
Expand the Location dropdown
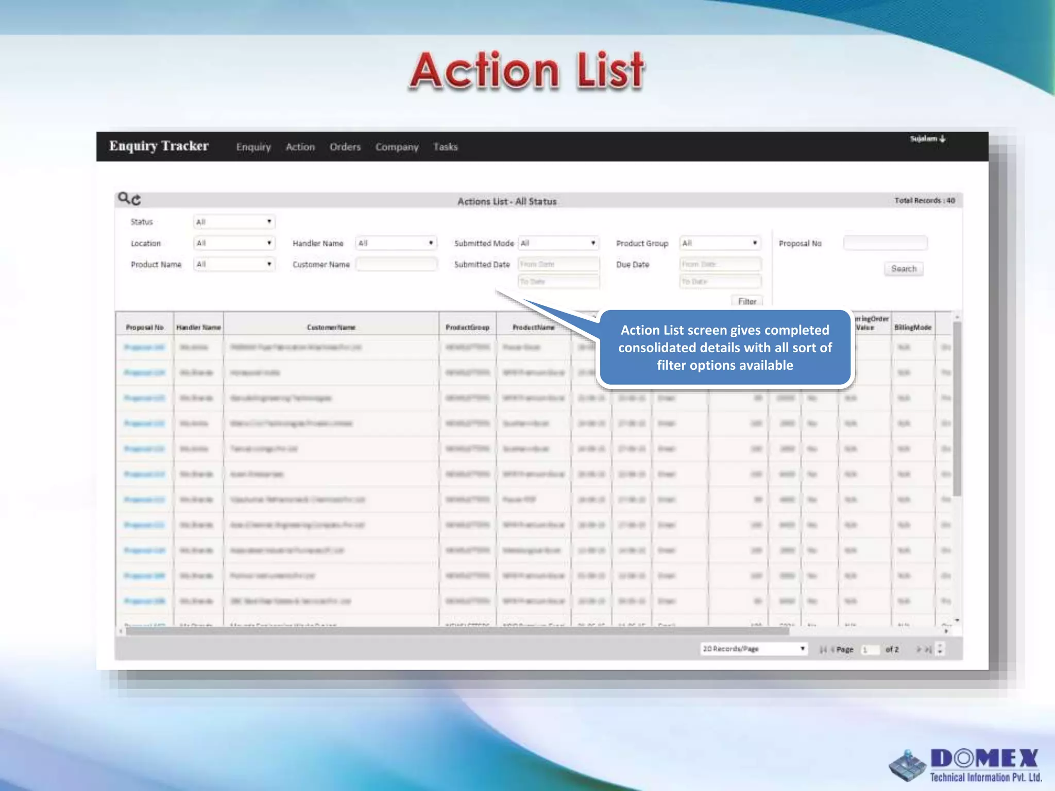pyautogui.click(x=234, y=243)
